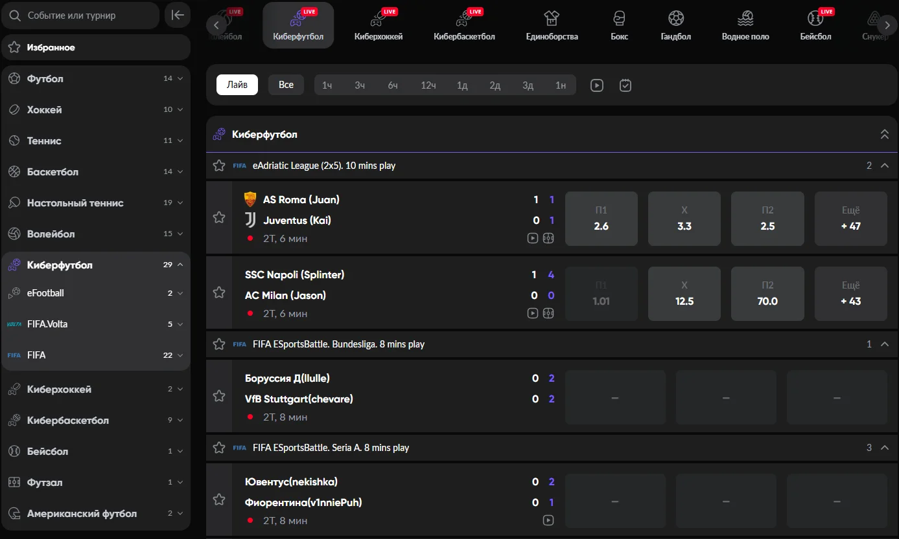The height and width of the screenshot is (539, 899).
Task: Select the Все filter tab
Action: [286, 85]
